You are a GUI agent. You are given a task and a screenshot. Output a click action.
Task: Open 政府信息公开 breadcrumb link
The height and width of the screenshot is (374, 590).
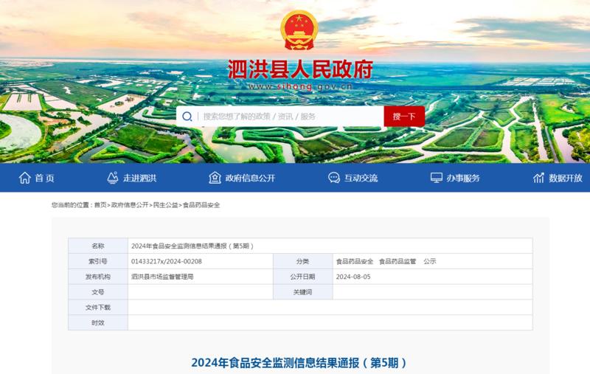click(130, 205)
